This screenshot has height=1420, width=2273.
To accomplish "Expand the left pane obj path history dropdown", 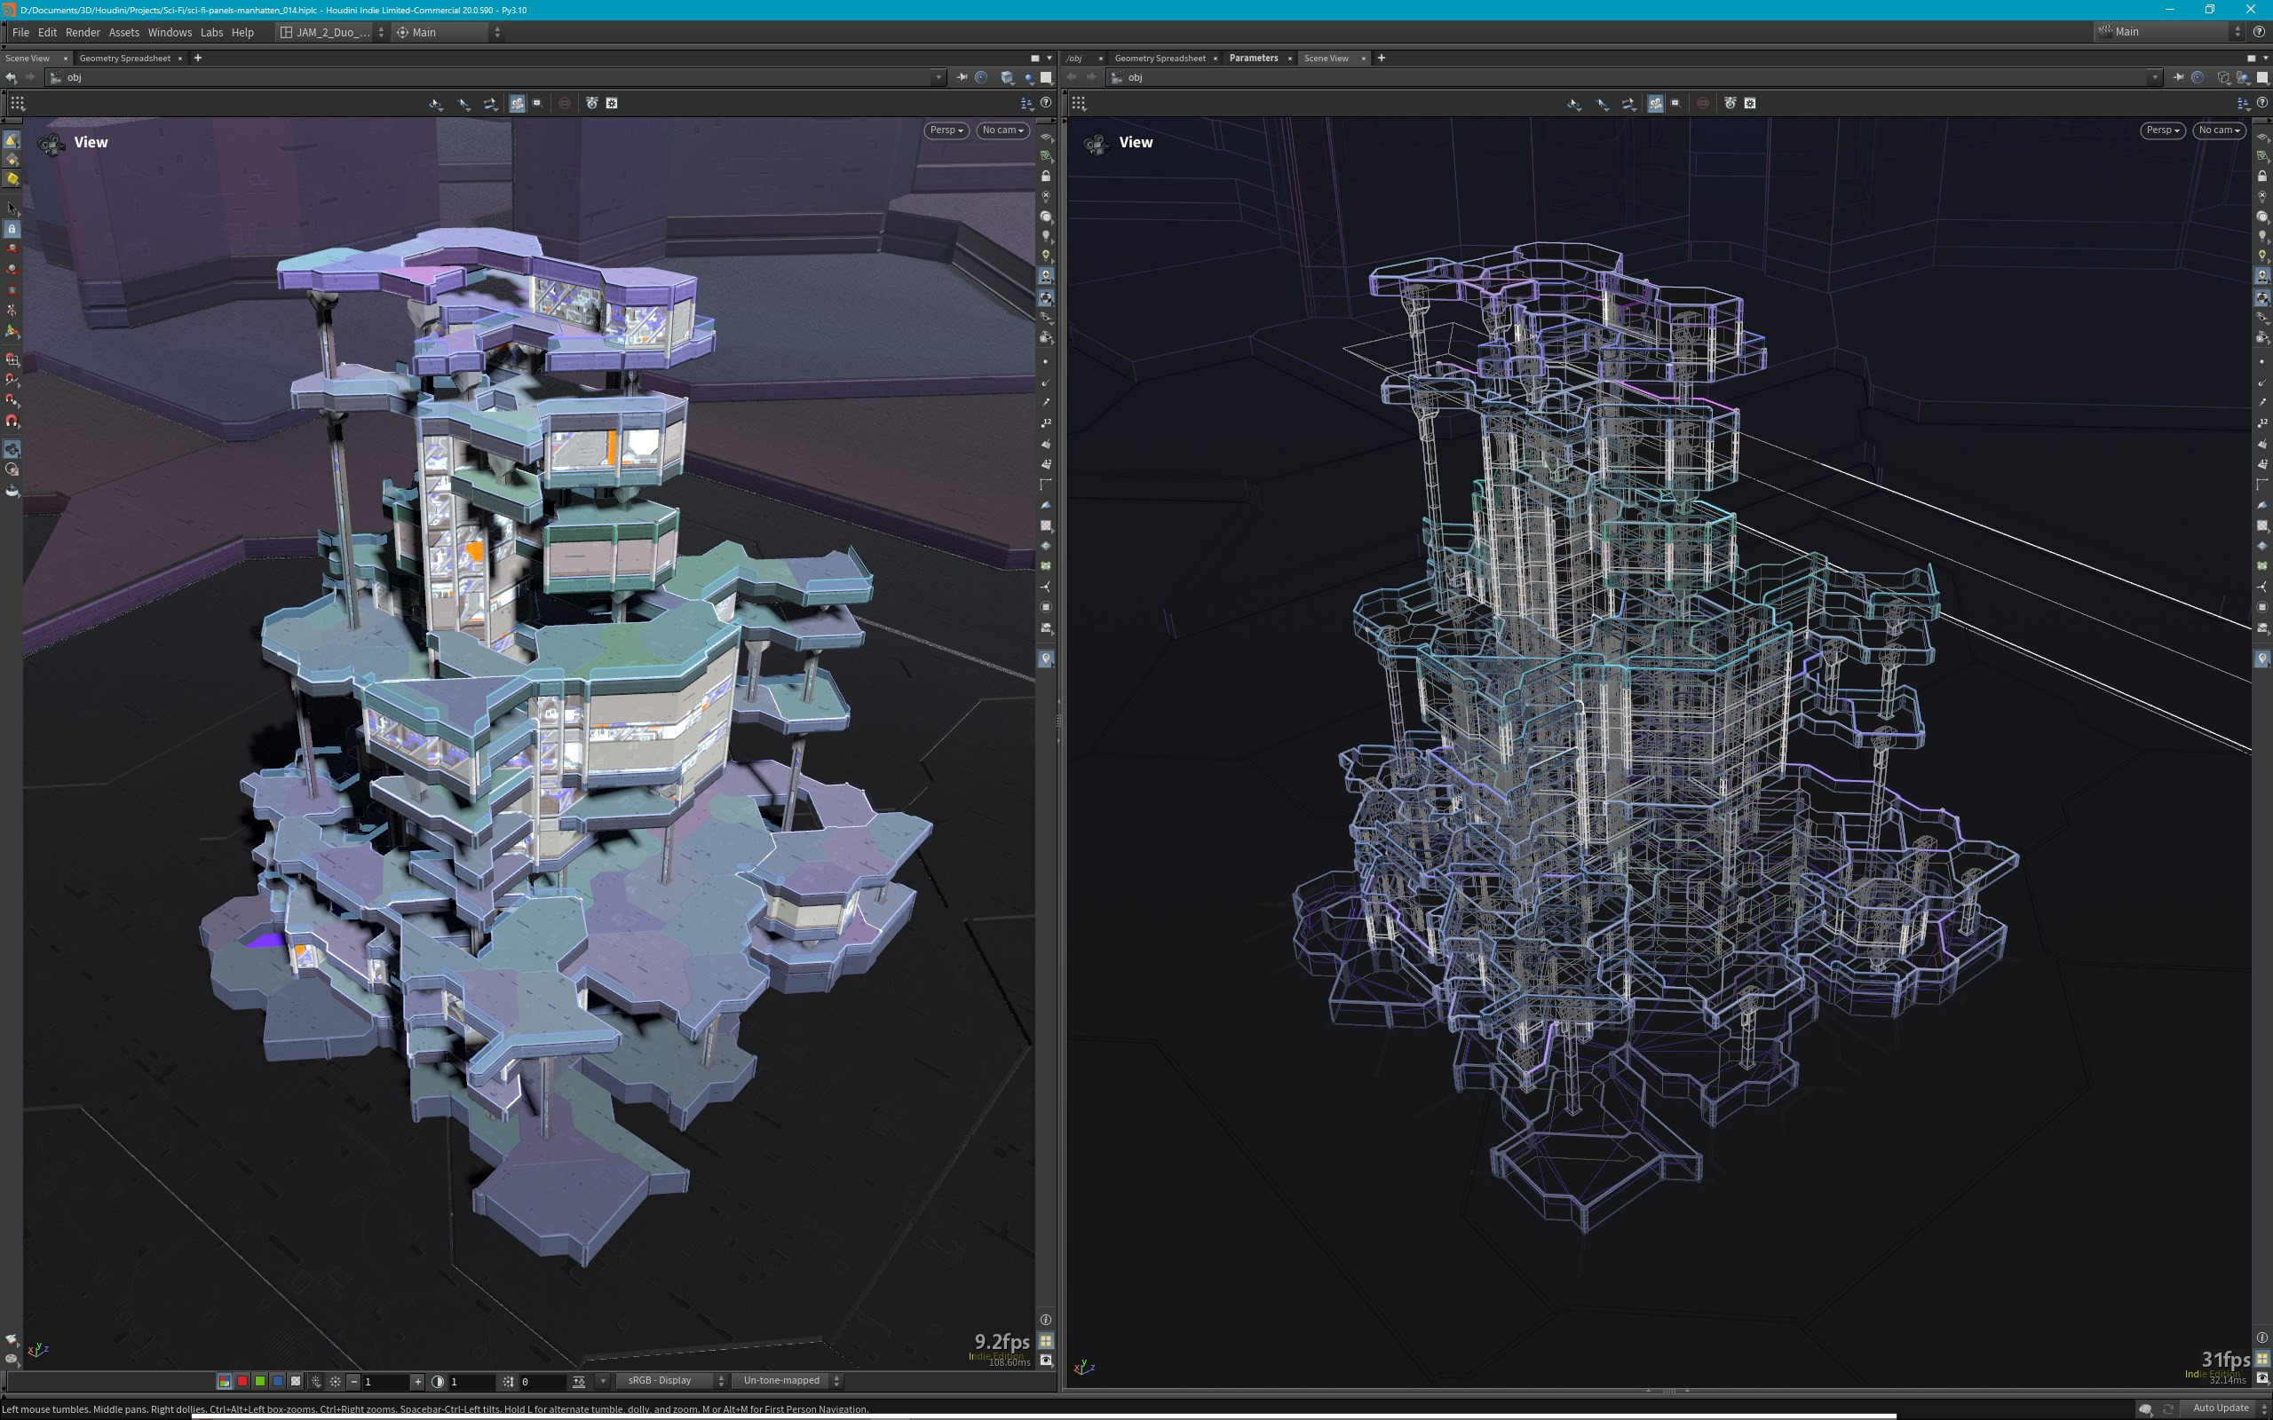I will coord(938,78).
